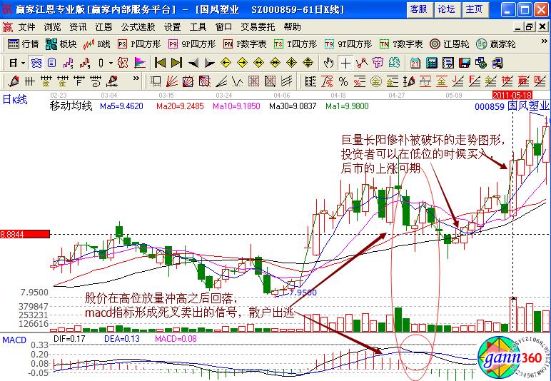Toggle the percent retracement tool
Image resolution: width=551 pixels, height=381 pixels.
pyautogui.click(x=343, y=80)
